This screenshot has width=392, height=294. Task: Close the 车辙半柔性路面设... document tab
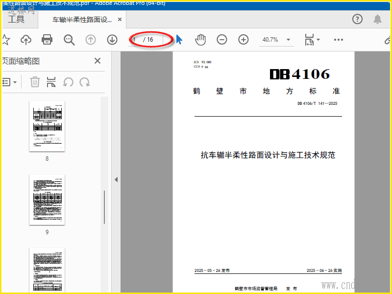pos(120,19)
